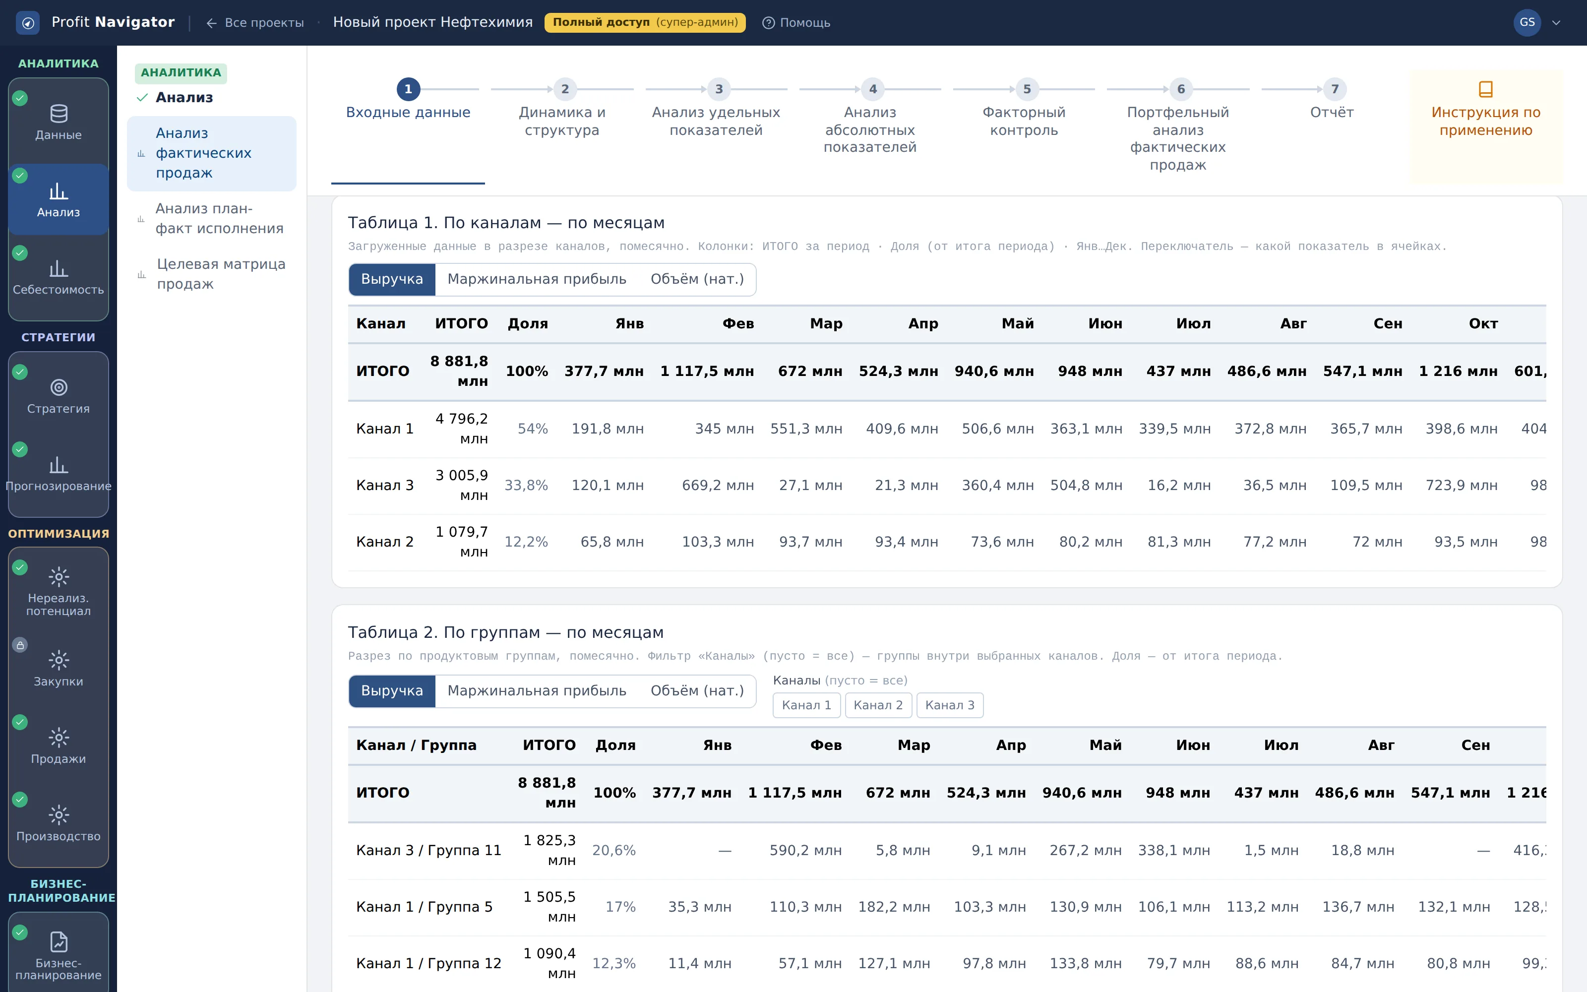Switch Table 1 to Маржинальная прибыль
Image resolution: width=1587 pixels, height=992 pixels.
pos(537,279)
